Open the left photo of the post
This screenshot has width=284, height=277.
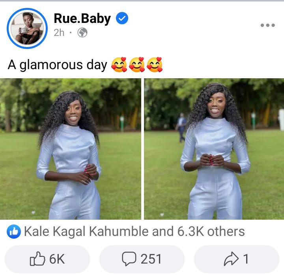click(x=71, y=149)
